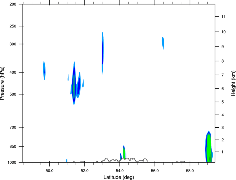The width and height of the screenshot is (236, 180).
Task: Click the 4 km height tick label
Action: [223, 115]
